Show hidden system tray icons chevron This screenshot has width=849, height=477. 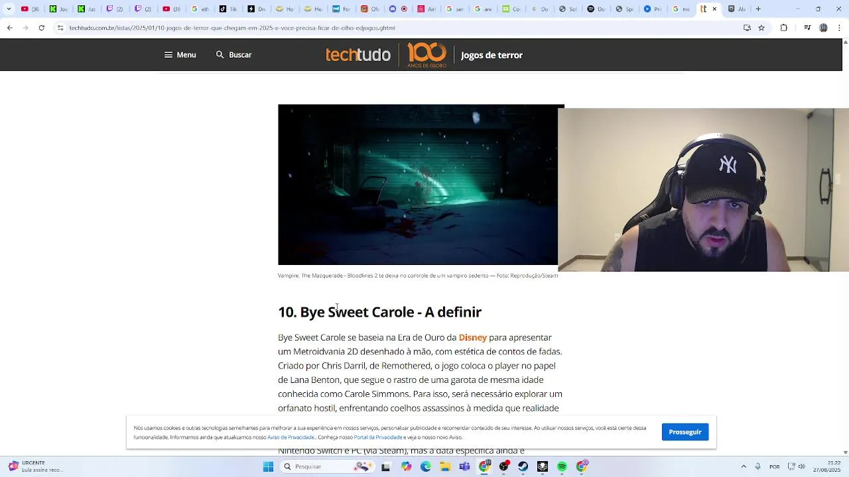click(x=744, y=467)
